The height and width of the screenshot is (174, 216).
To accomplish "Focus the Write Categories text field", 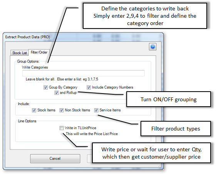I will (83, 73).
